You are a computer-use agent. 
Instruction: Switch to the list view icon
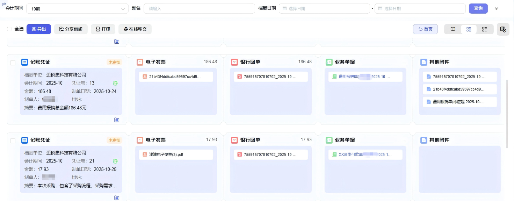point(484,29)
